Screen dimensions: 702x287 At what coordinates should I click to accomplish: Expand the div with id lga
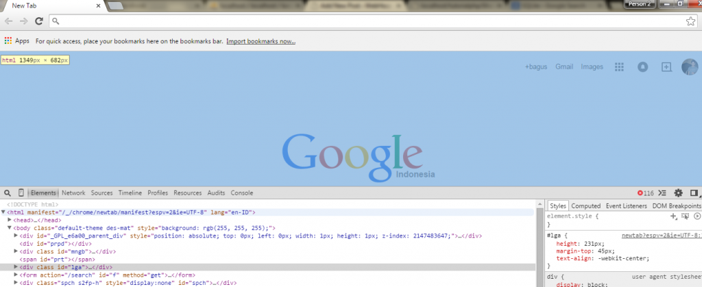click(16, 266)
